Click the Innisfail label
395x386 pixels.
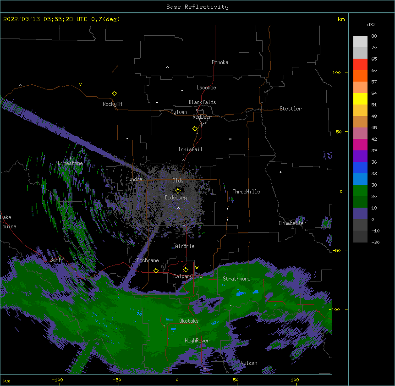[190, 149]
